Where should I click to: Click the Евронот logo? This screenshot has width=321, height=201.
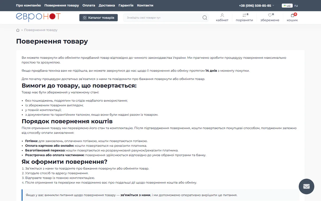click(x=38, y=17)
